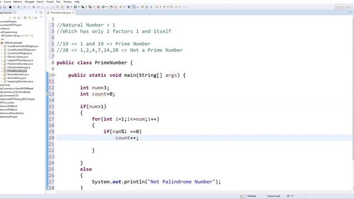
Task: Open the Search menu
Action: click(x=40, y=2)
